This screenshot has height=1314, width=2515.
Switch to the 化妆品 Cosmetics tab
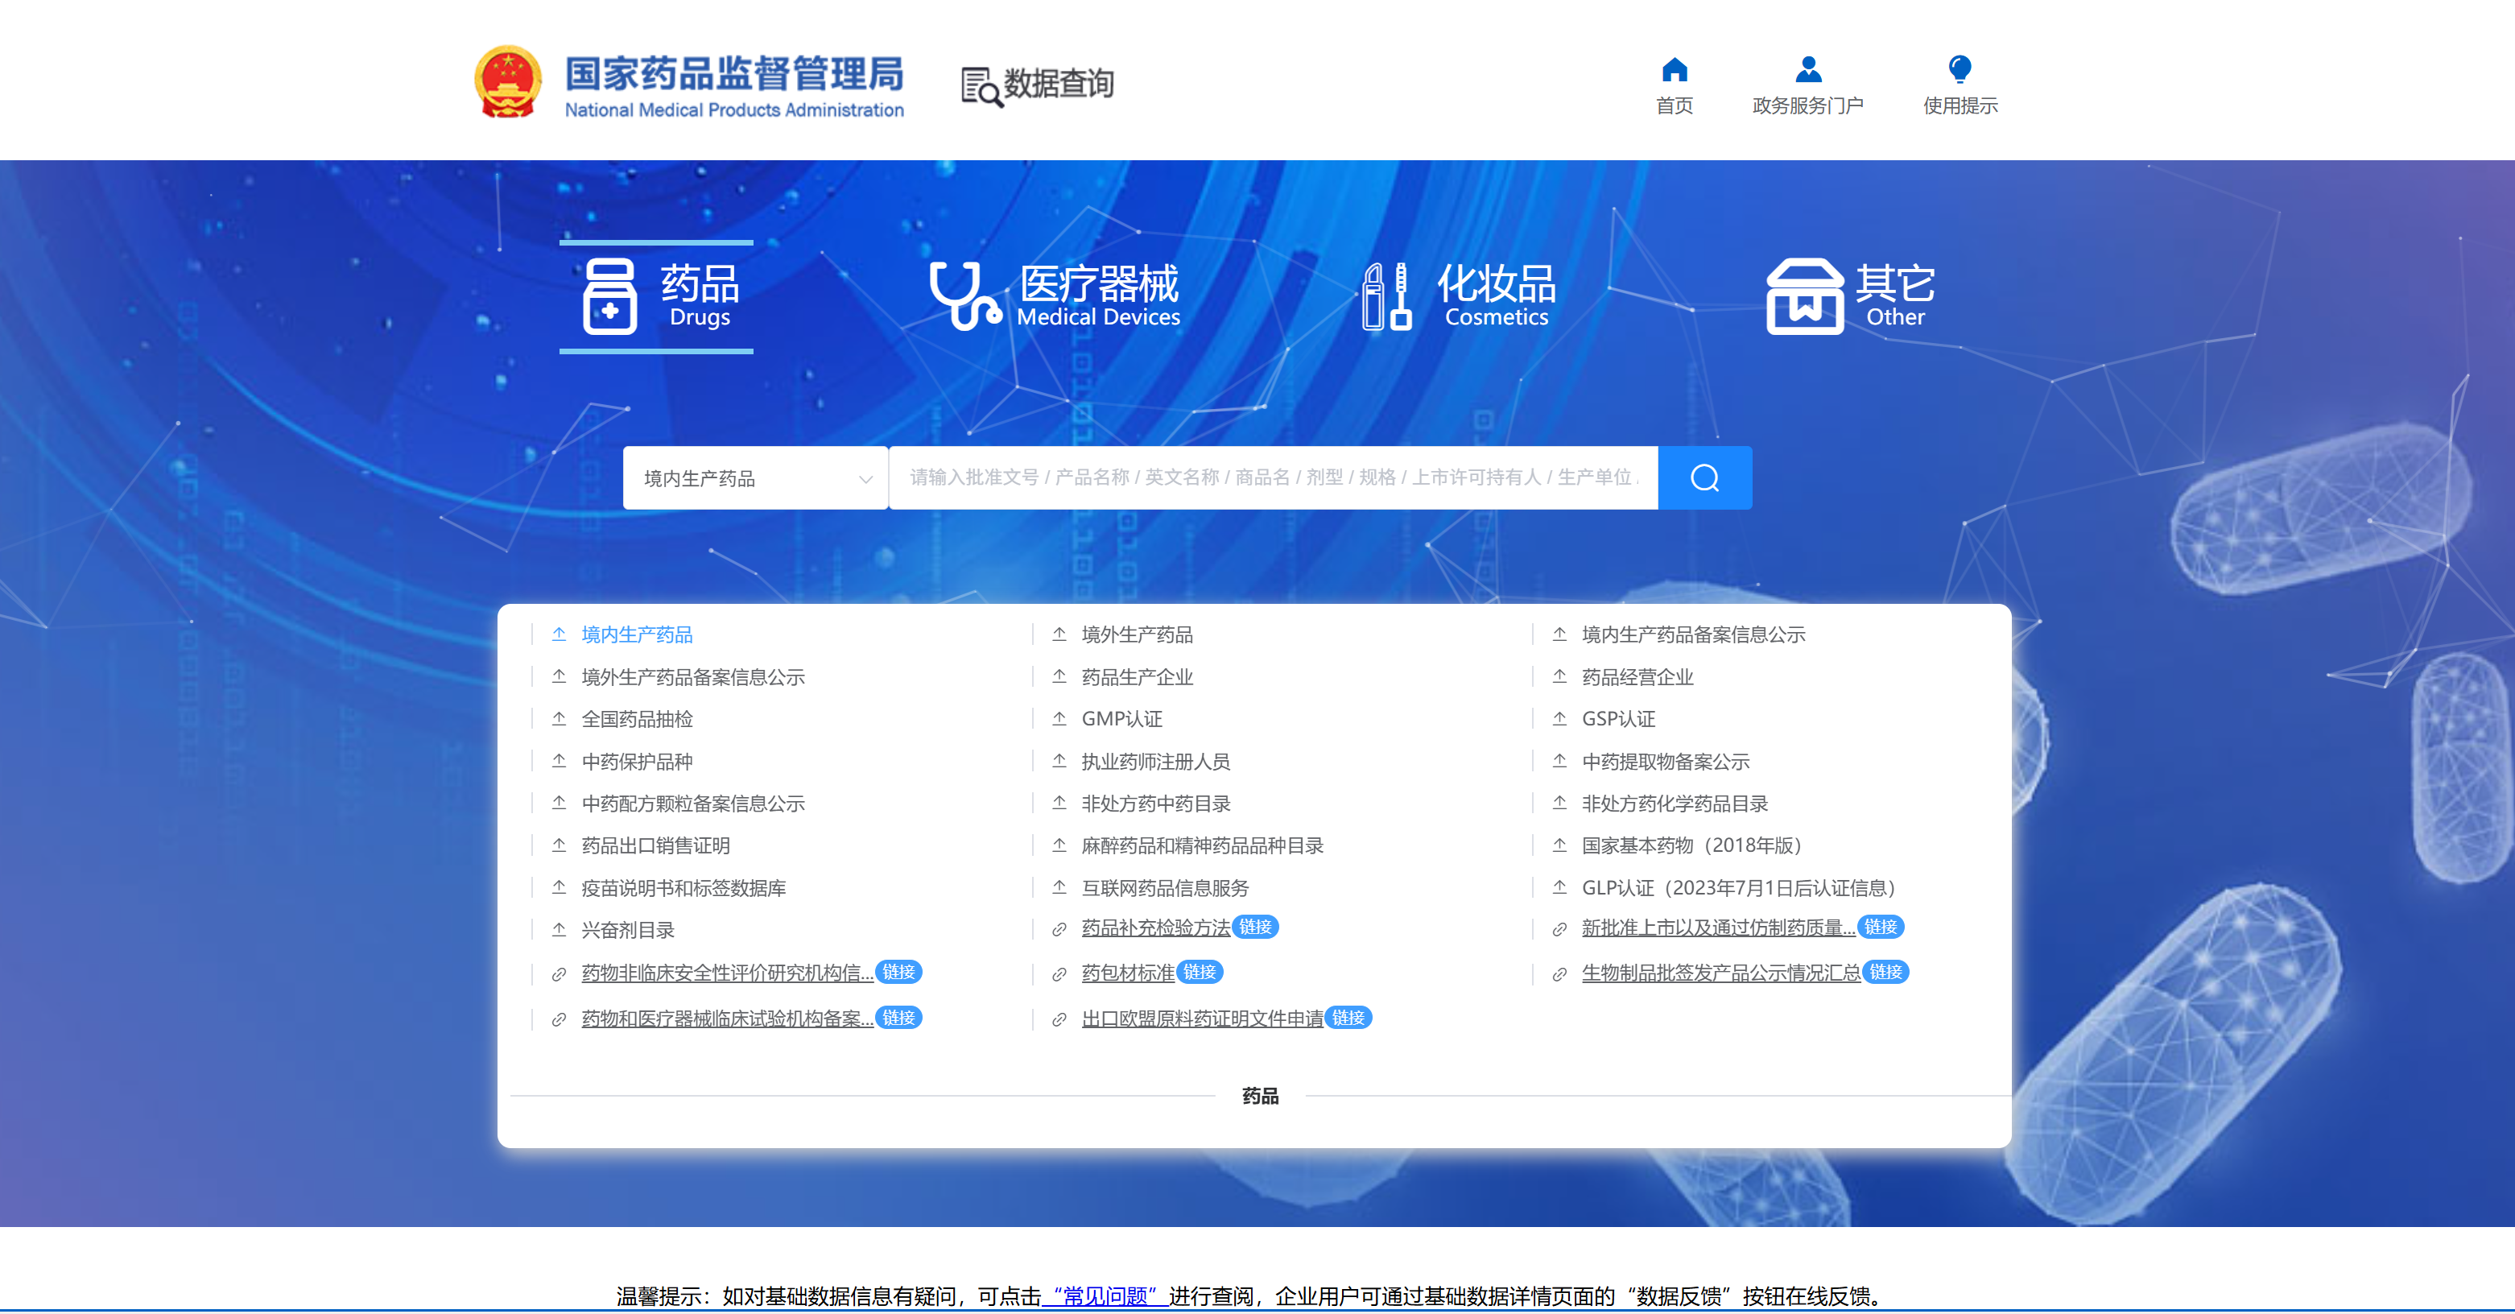point(1460,295)
